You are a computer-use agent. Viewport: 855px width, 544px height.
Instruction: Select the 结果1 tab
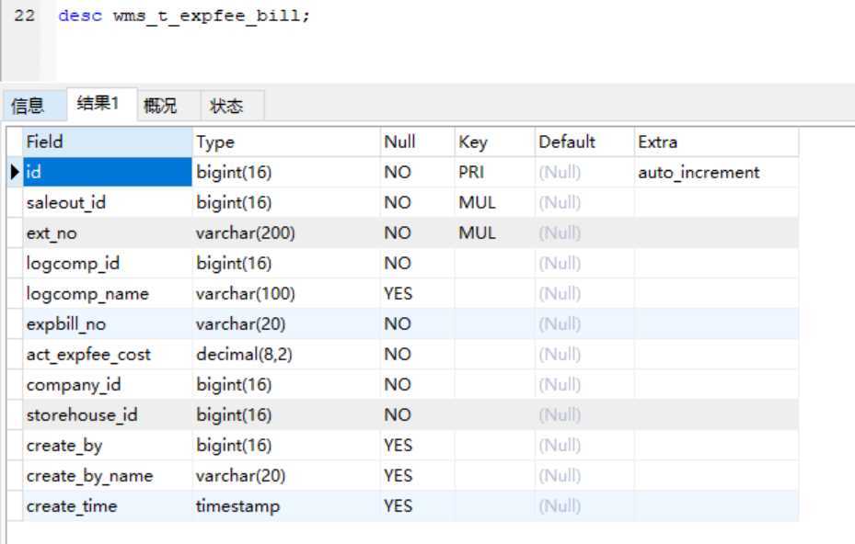(101, 104)
